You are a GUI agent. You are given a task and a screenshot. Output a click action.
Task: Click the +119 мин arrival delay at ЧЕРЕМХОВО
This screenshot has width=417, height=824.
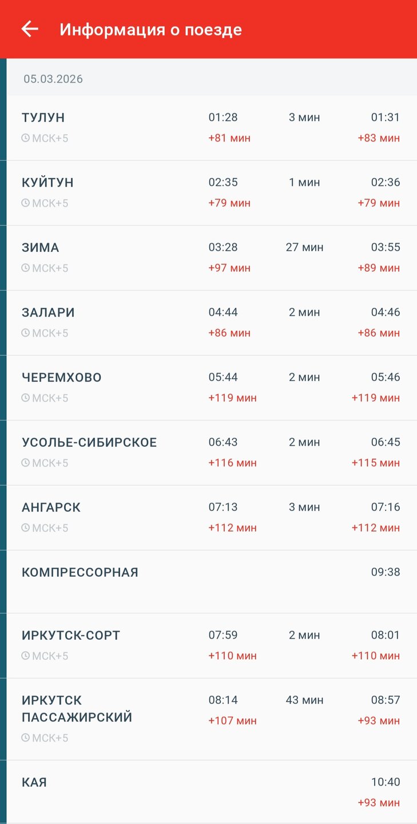point(232,398)
